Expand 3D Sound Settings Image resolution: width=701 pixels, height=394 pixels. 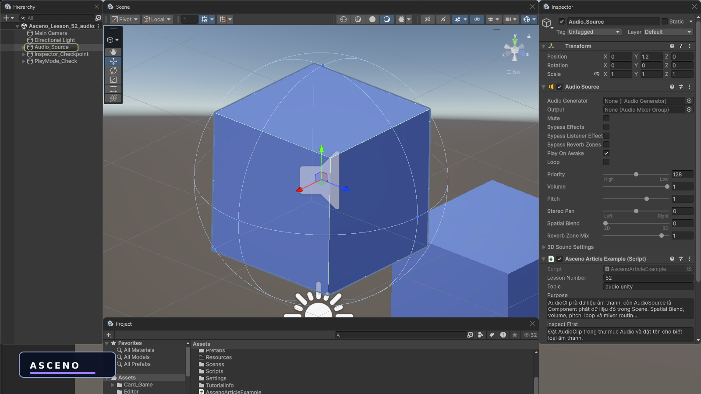(544, 247)
